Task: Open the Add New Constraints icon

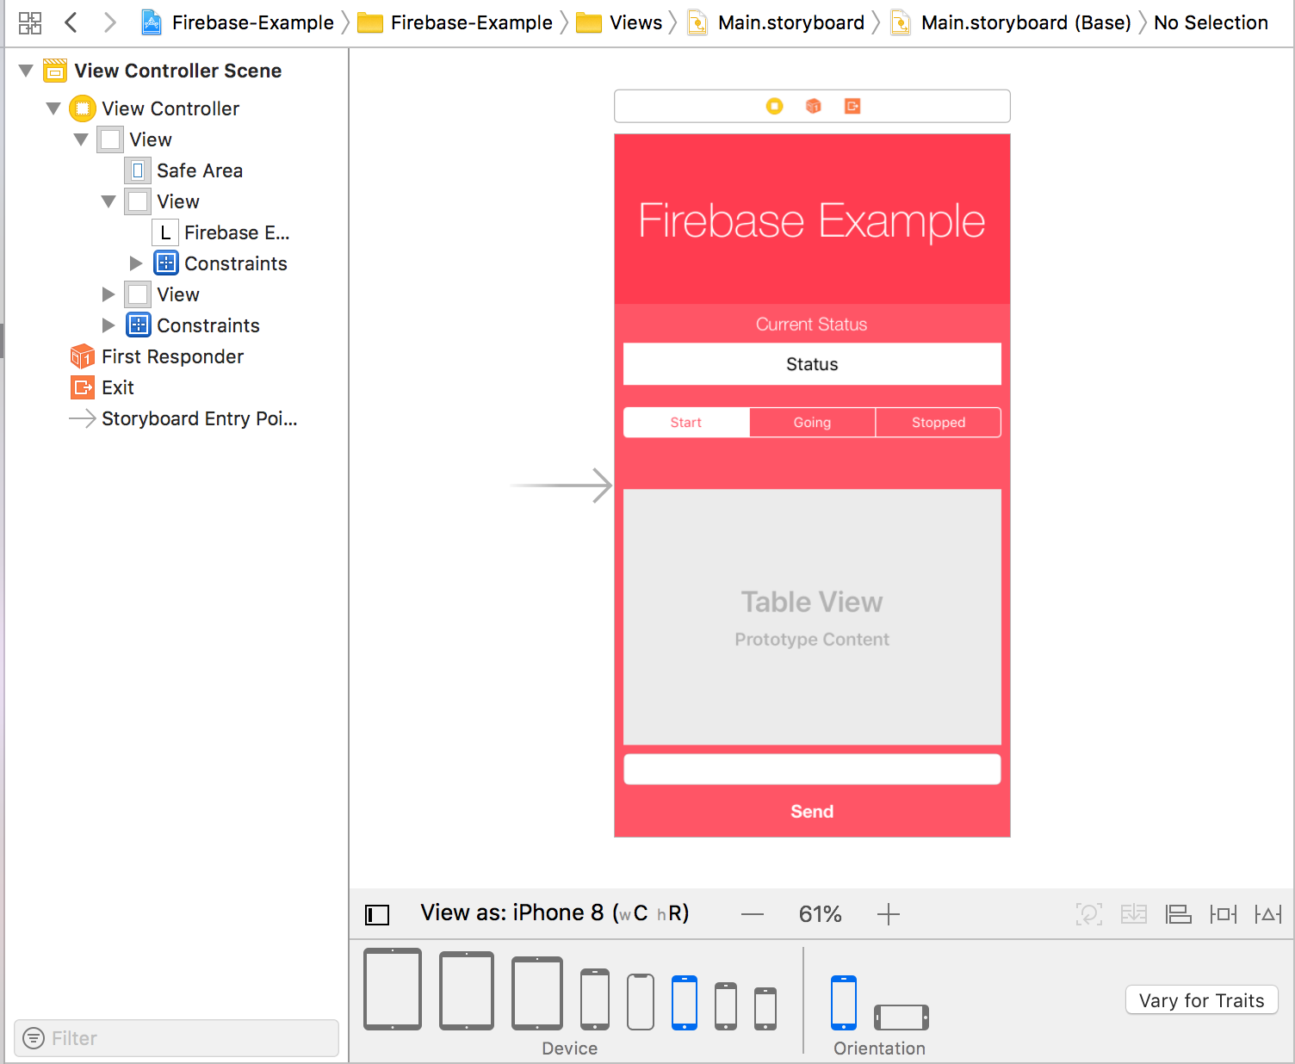Action: coord(1223,914)
